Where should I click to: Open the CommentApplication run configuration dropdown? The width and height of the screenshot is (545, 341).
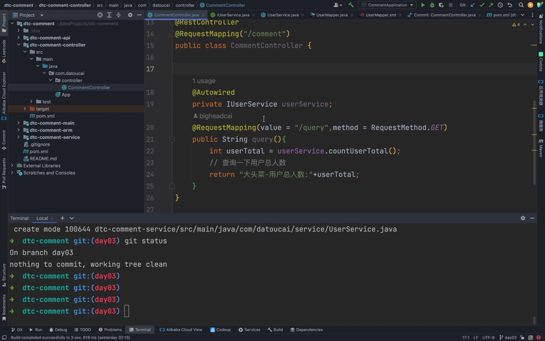pyautogui.click(x=387, y=5)
